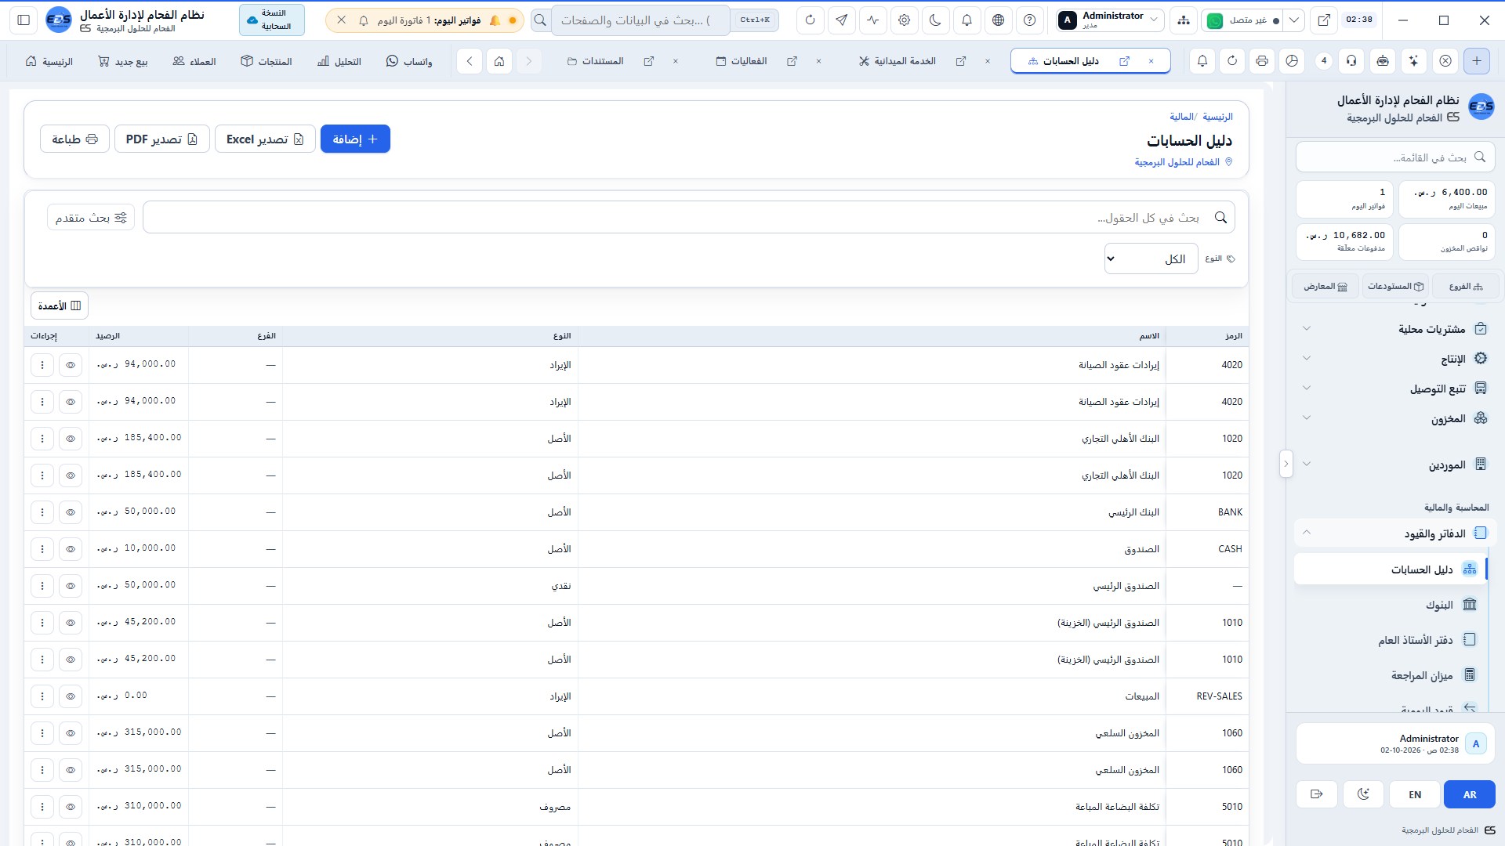Click the pie chart icon in tab toolbar

tap(1293, 61)
